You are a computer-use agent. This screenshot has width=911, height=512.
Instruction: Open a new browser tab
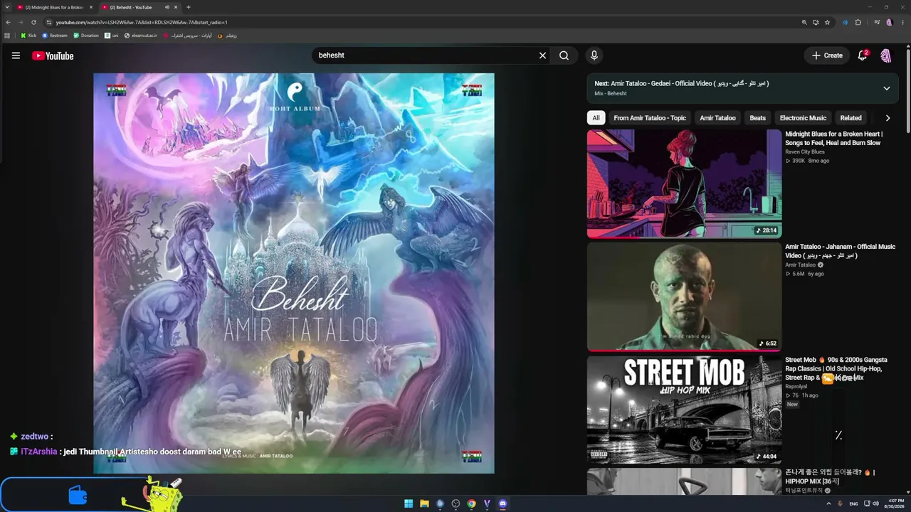[189, 7]
